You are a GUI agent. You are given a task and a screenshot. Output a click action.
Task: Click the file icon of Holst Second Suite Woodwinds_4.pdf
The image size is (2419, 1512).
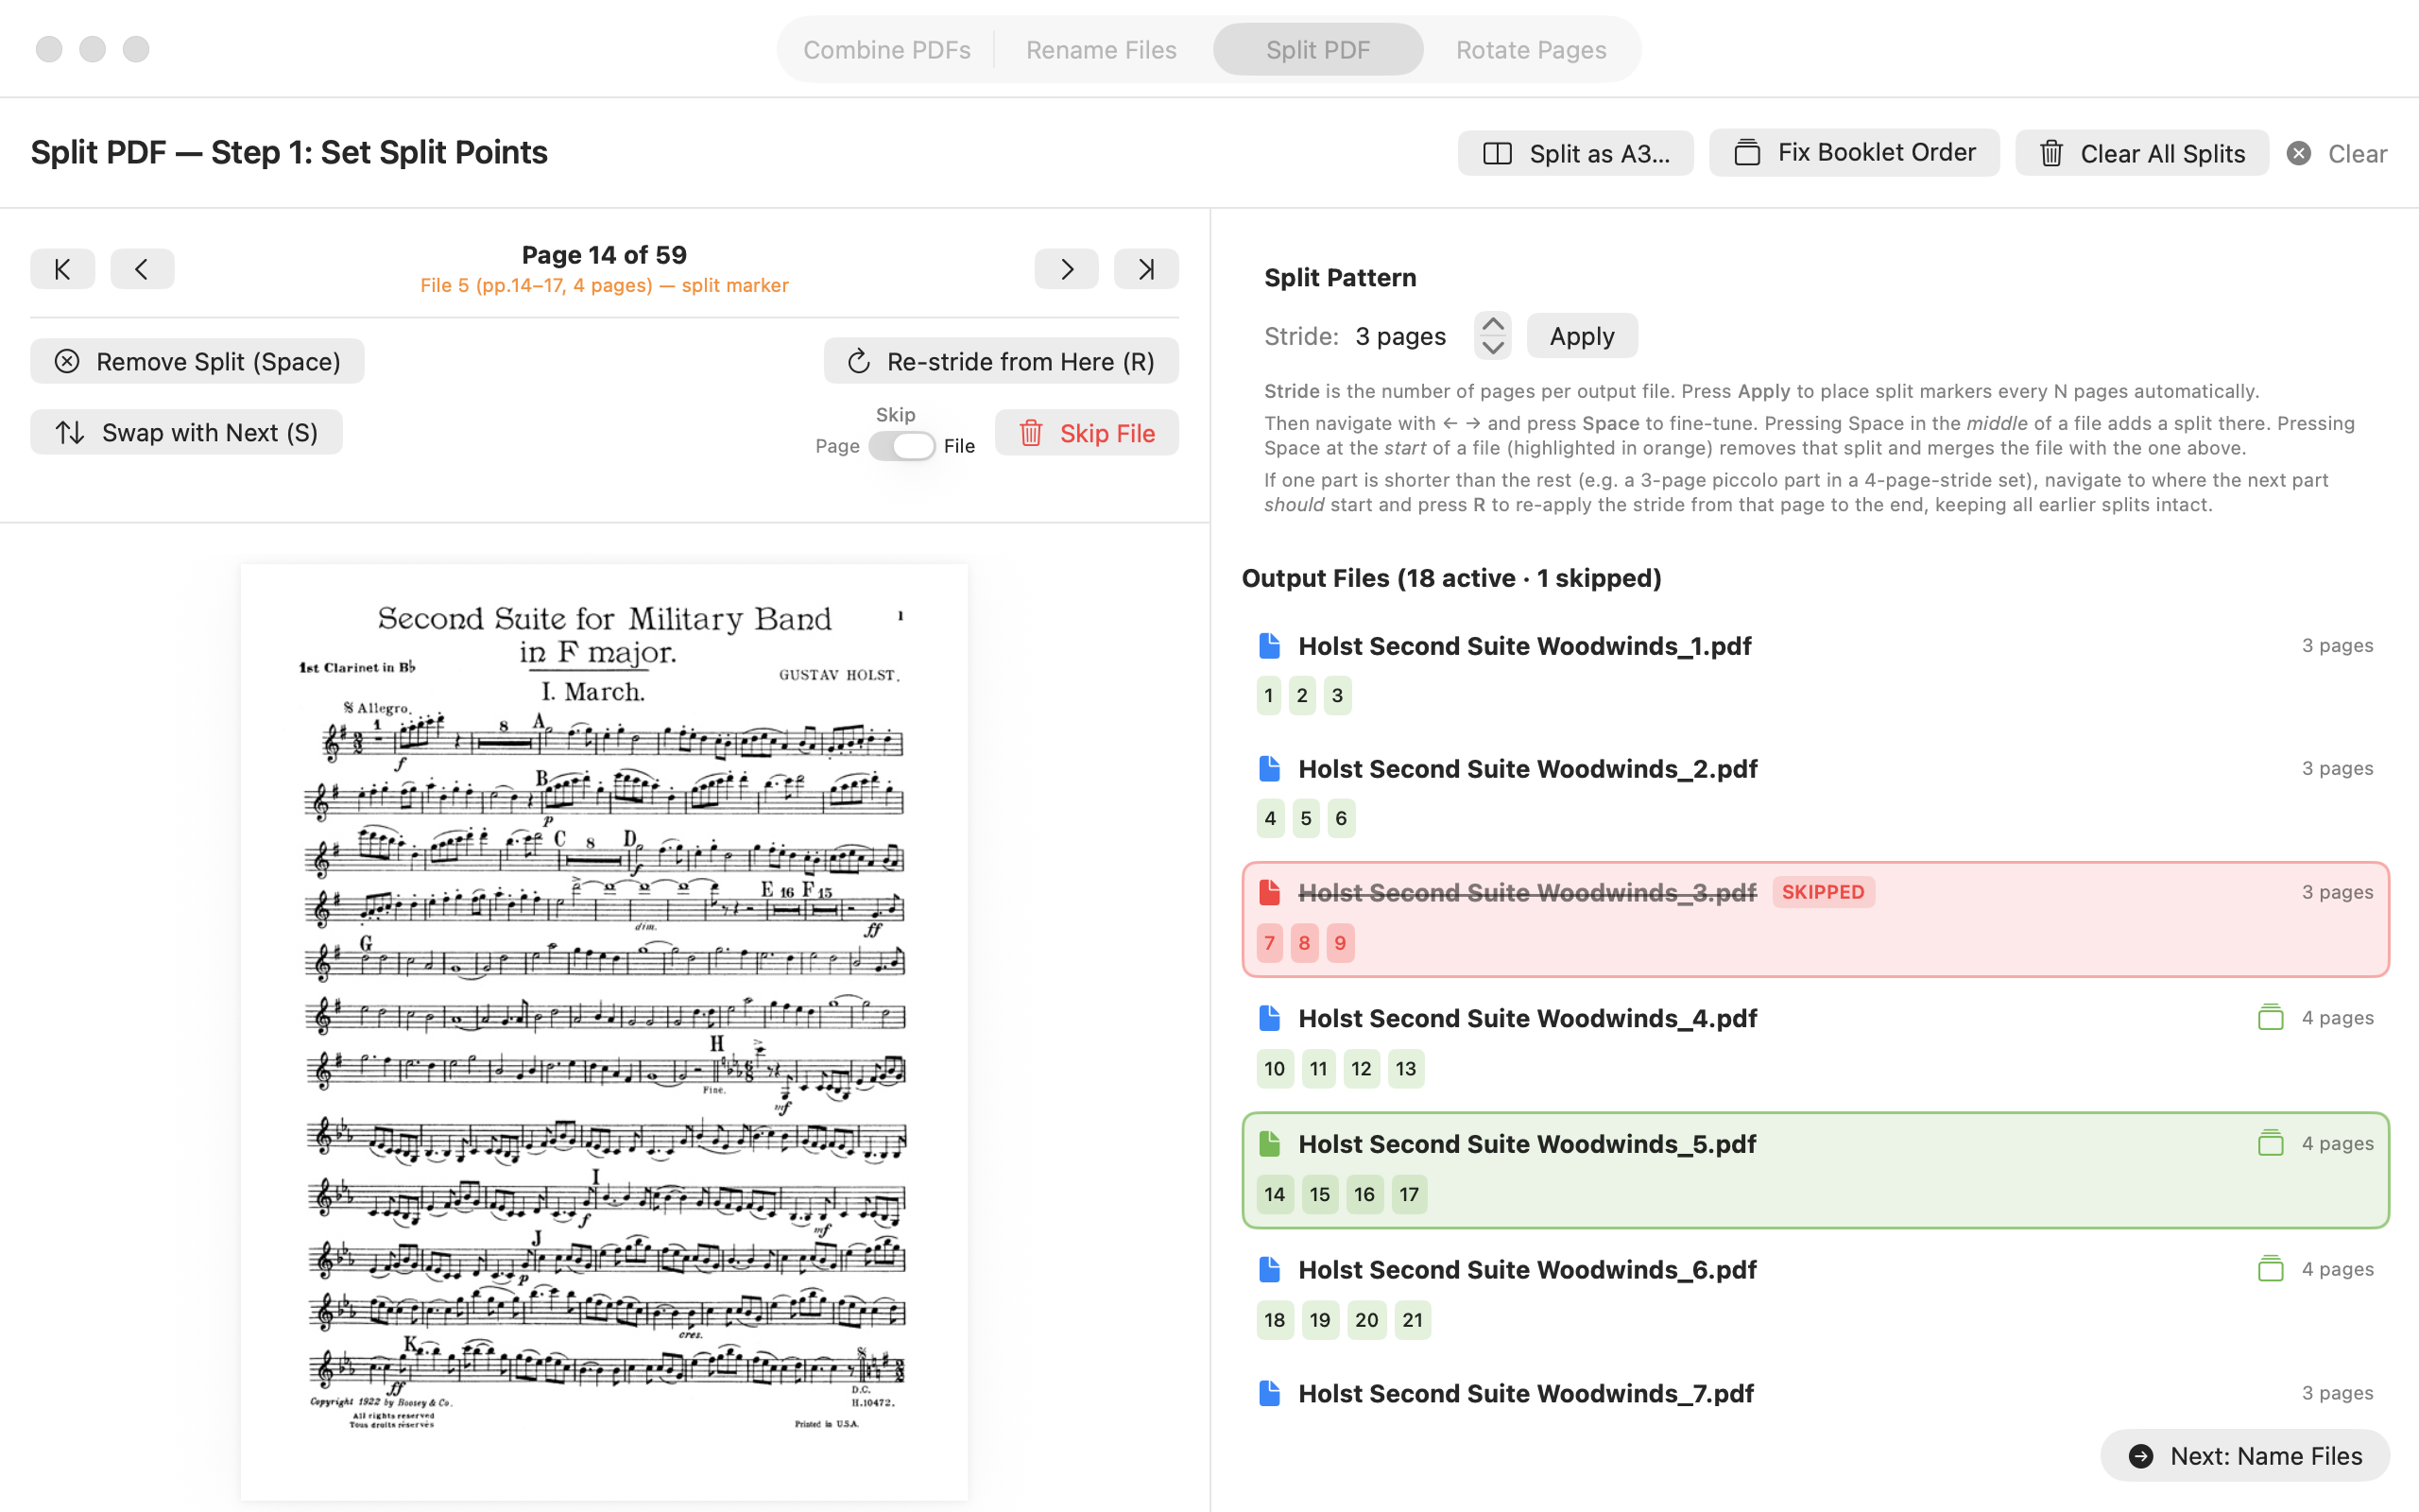[x=1269, y=1018]
